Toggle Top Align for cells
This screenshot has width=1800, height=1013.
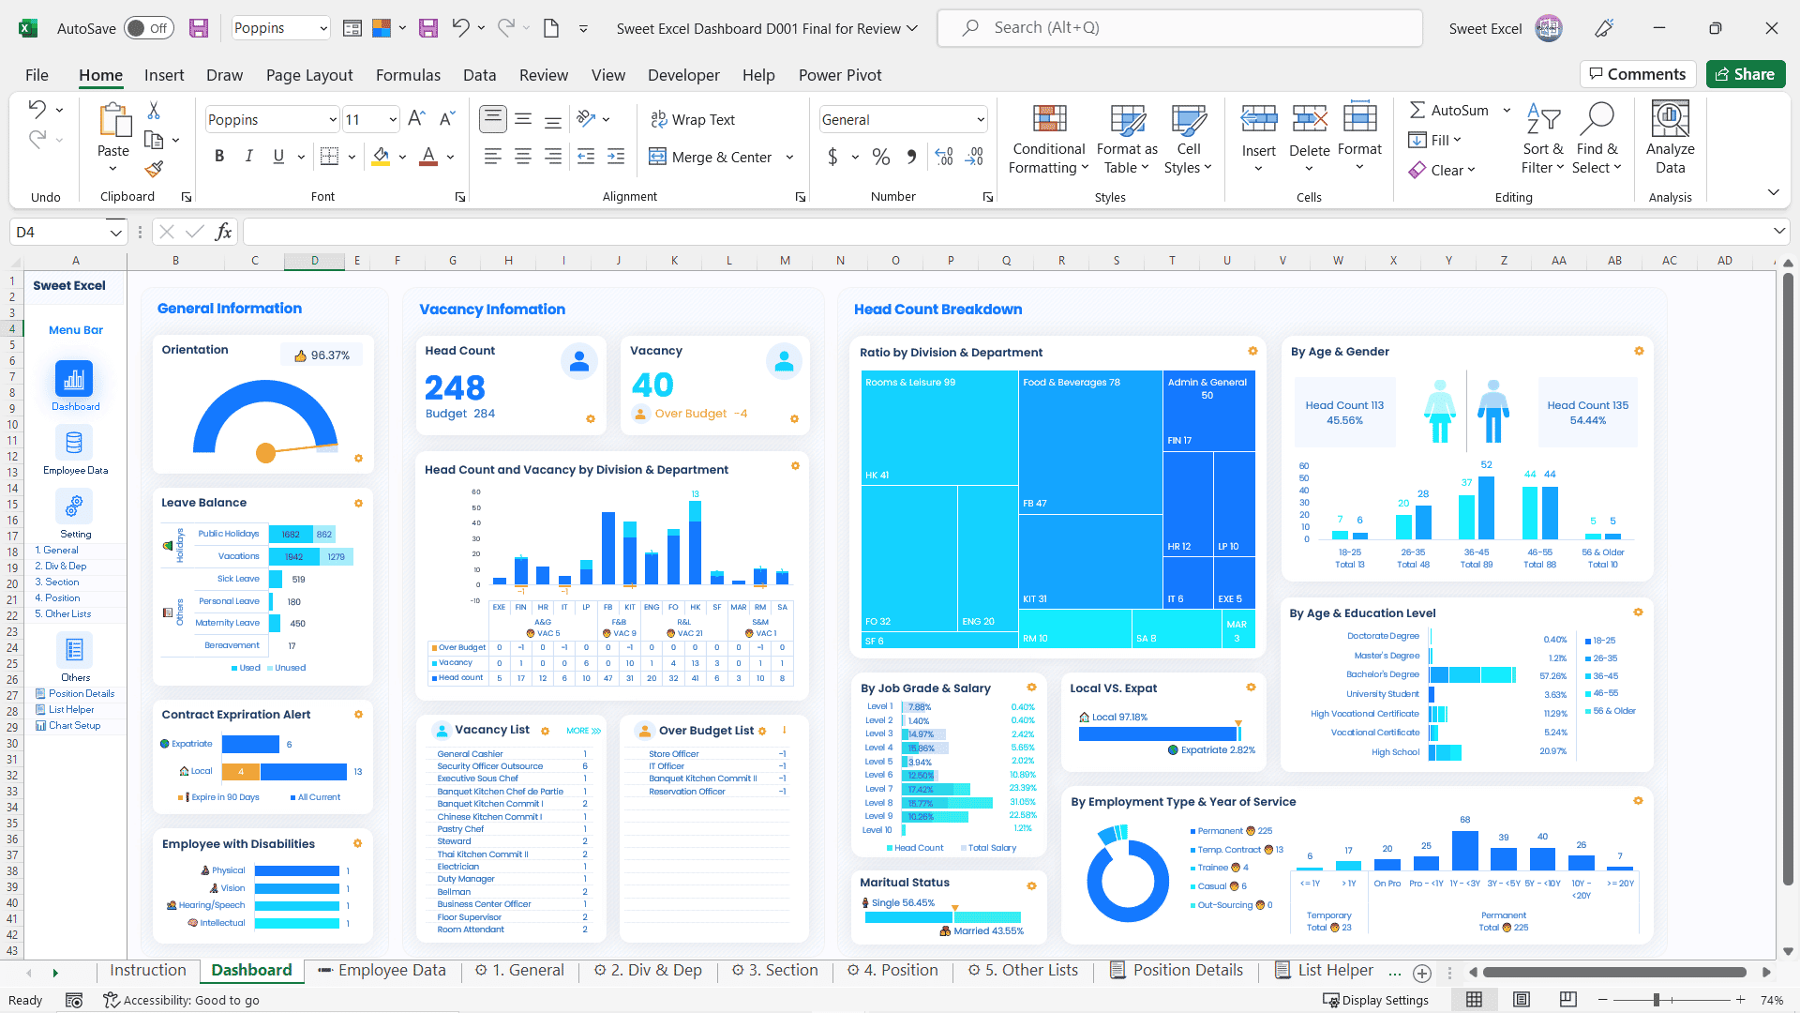coord(493,118)
